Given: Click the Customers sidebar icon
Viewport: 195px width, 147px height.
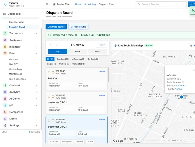Looking at the screenshot, I should (5, 40).
